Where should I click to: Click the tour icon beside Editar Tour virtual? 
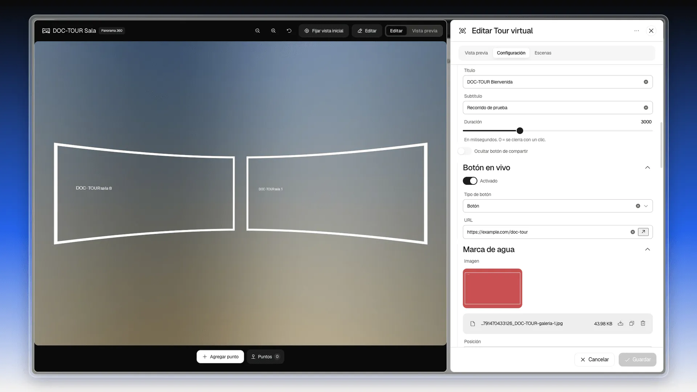pyautogui.click(x=462, y=31)
